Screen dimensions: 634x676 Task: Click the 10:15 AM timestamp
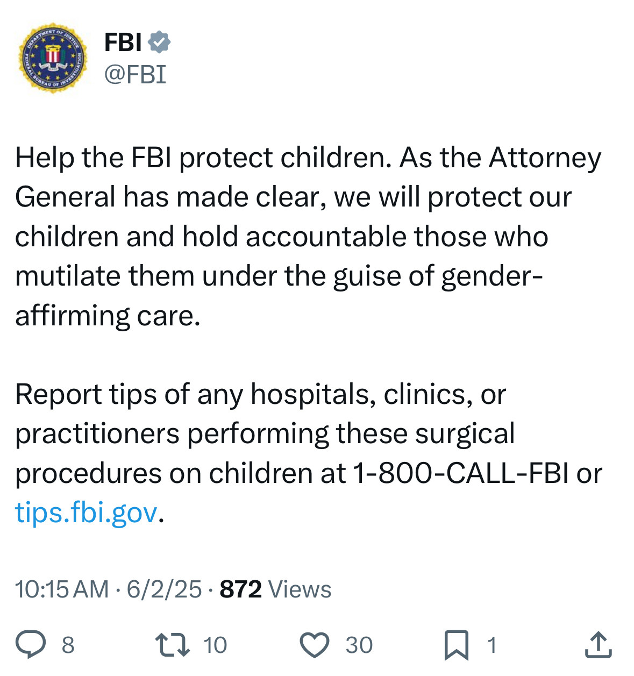pyautogui.click(x=62, y=589)
